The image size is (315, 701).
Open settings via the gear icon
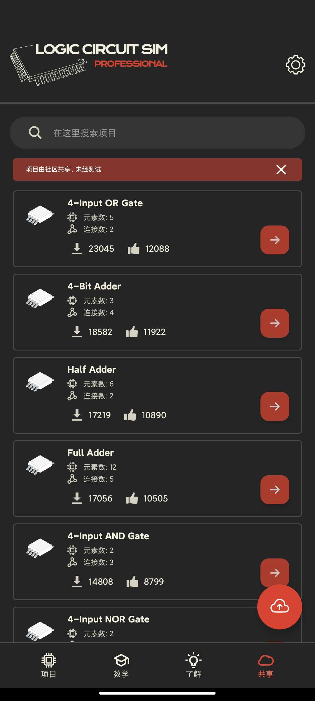click(295, 65)
